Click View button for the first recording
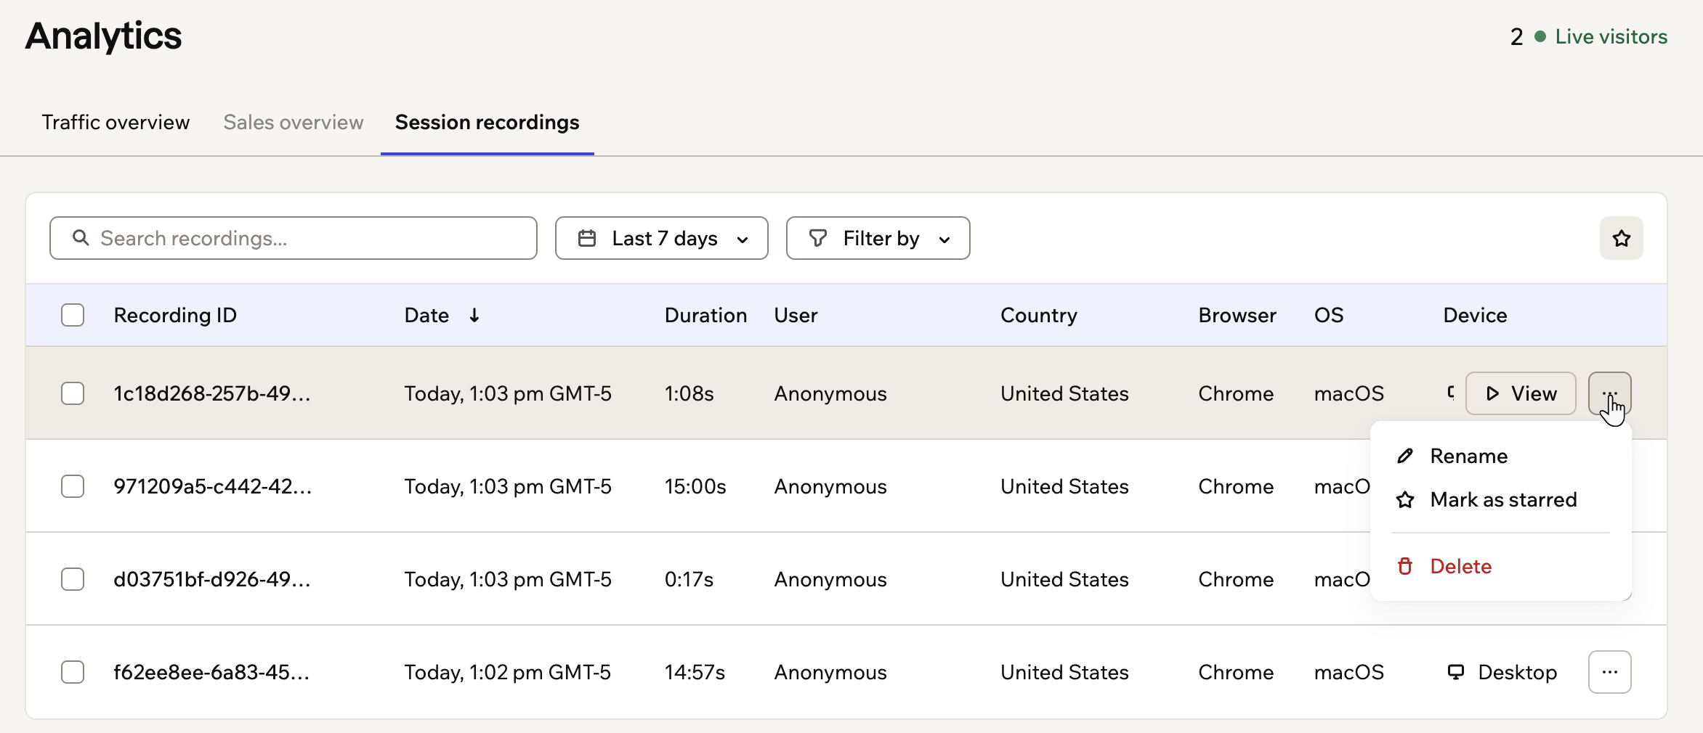Screen dimensions: 1703x733 [1521, 393]
